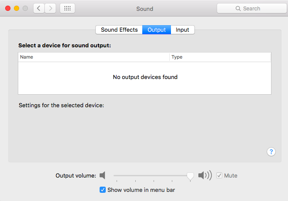Screen dimensions: 288x201
Task: Click the search magnifier icon
Action: click(x=238, y=8)
